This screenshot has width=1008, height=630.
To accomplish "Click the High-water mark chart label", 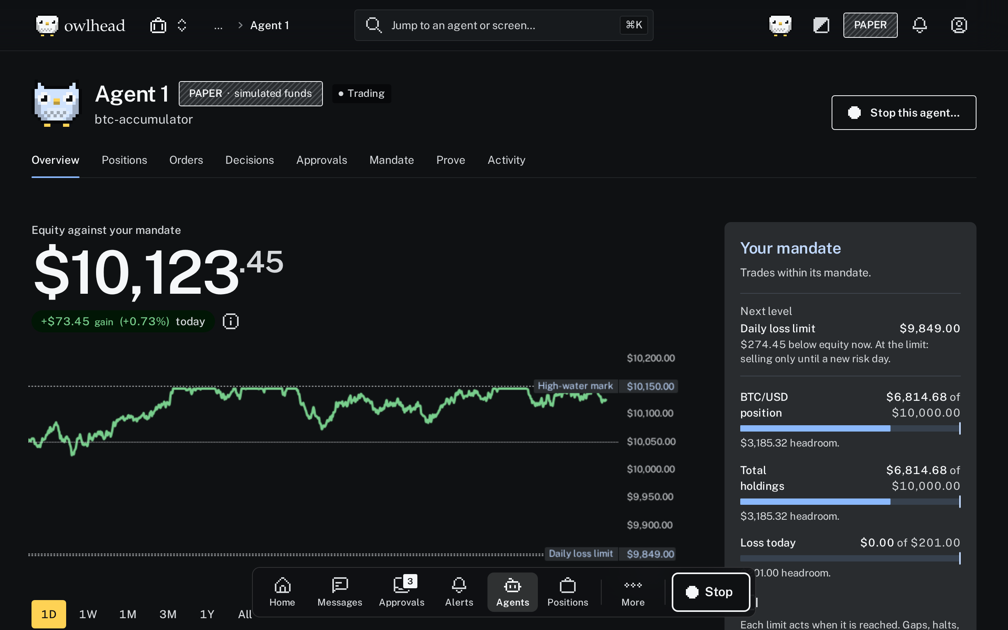I will click(575, 386).
